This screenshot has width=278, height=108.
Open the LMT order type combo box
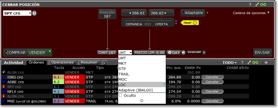point(125,53)
